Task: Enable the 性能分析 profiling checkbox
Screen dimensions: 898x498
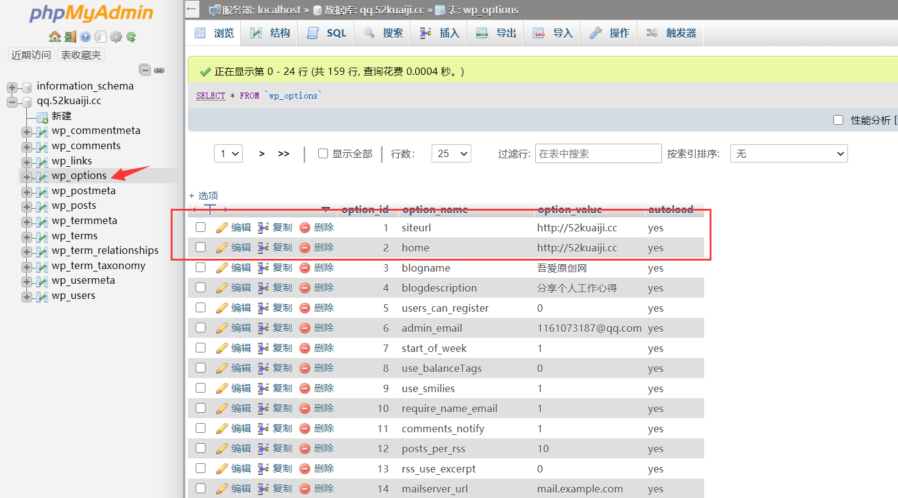Action: point(838,120)
